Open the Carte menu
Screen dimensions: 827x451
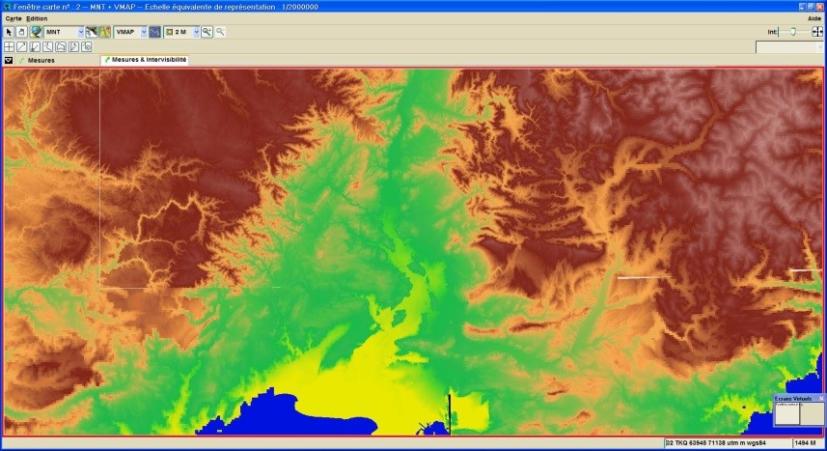[14, 18]
